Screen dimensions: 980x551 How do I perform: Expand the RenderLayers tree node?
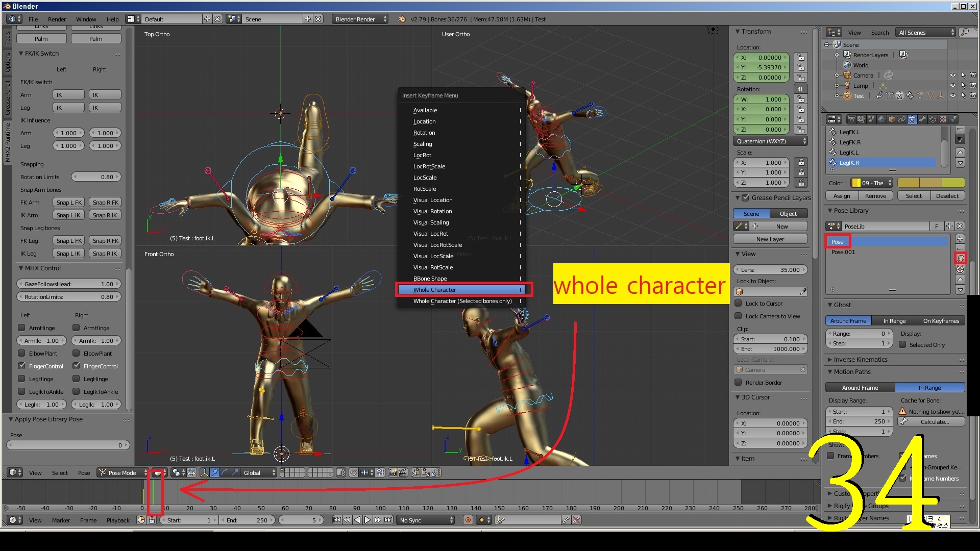click(x=837, y=55)
